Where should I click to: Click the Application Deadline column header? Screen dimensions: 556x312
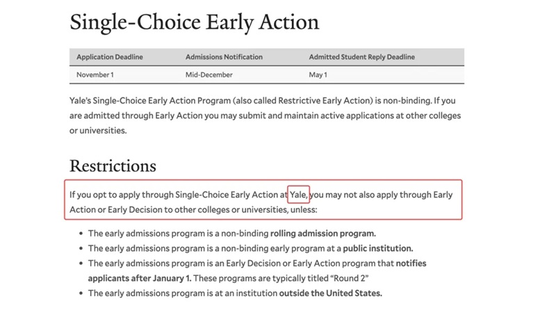110,57
